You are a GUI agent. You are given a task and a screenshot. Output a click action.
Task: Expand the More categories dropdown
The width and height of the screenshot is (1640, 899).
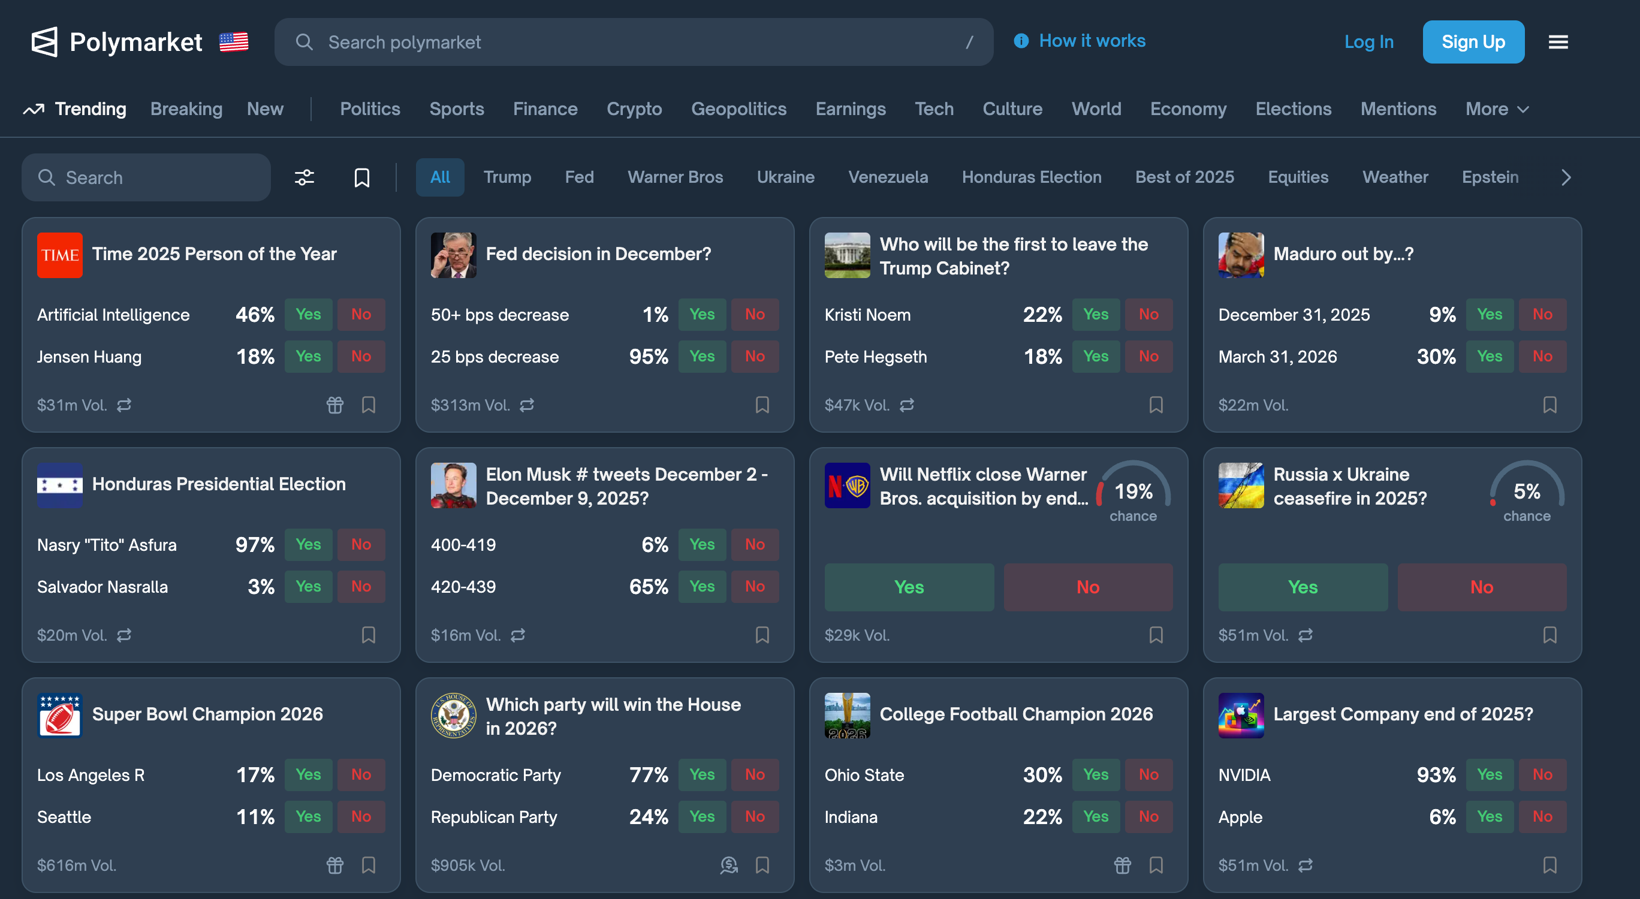[1497, 109]
